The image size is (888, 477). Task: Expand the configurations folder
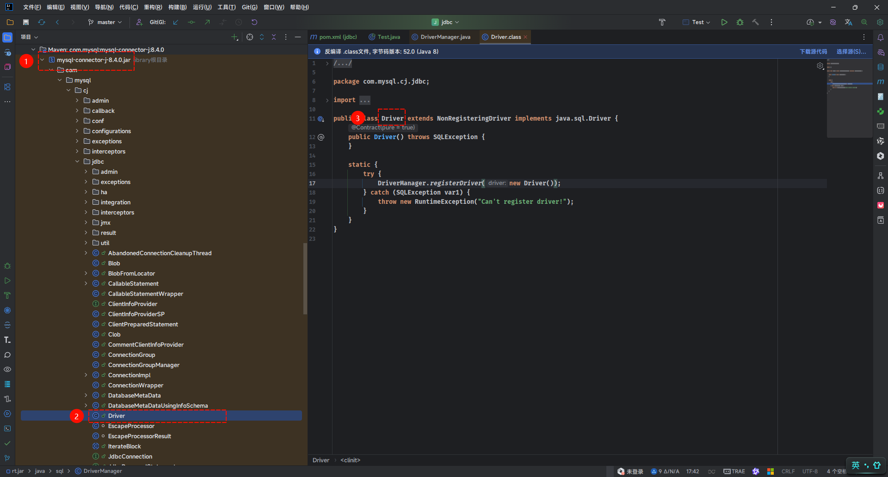[x=77, y=131]
